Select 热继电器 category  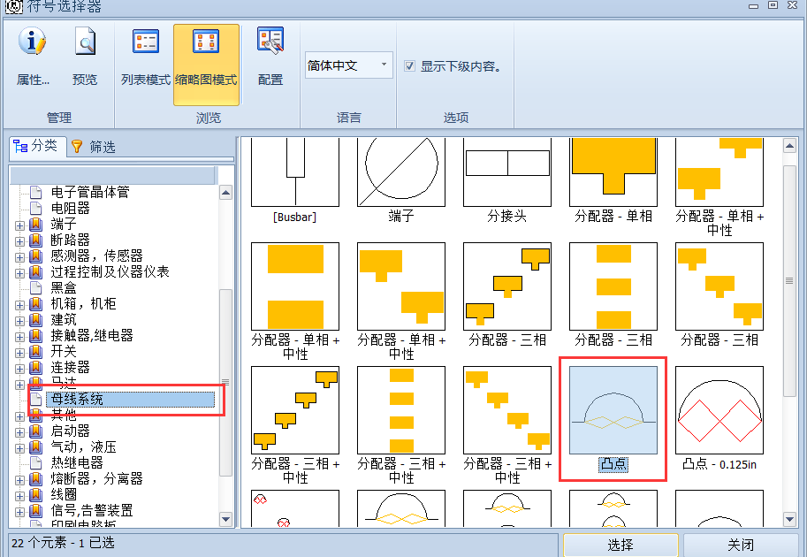(x=77, y=462)
